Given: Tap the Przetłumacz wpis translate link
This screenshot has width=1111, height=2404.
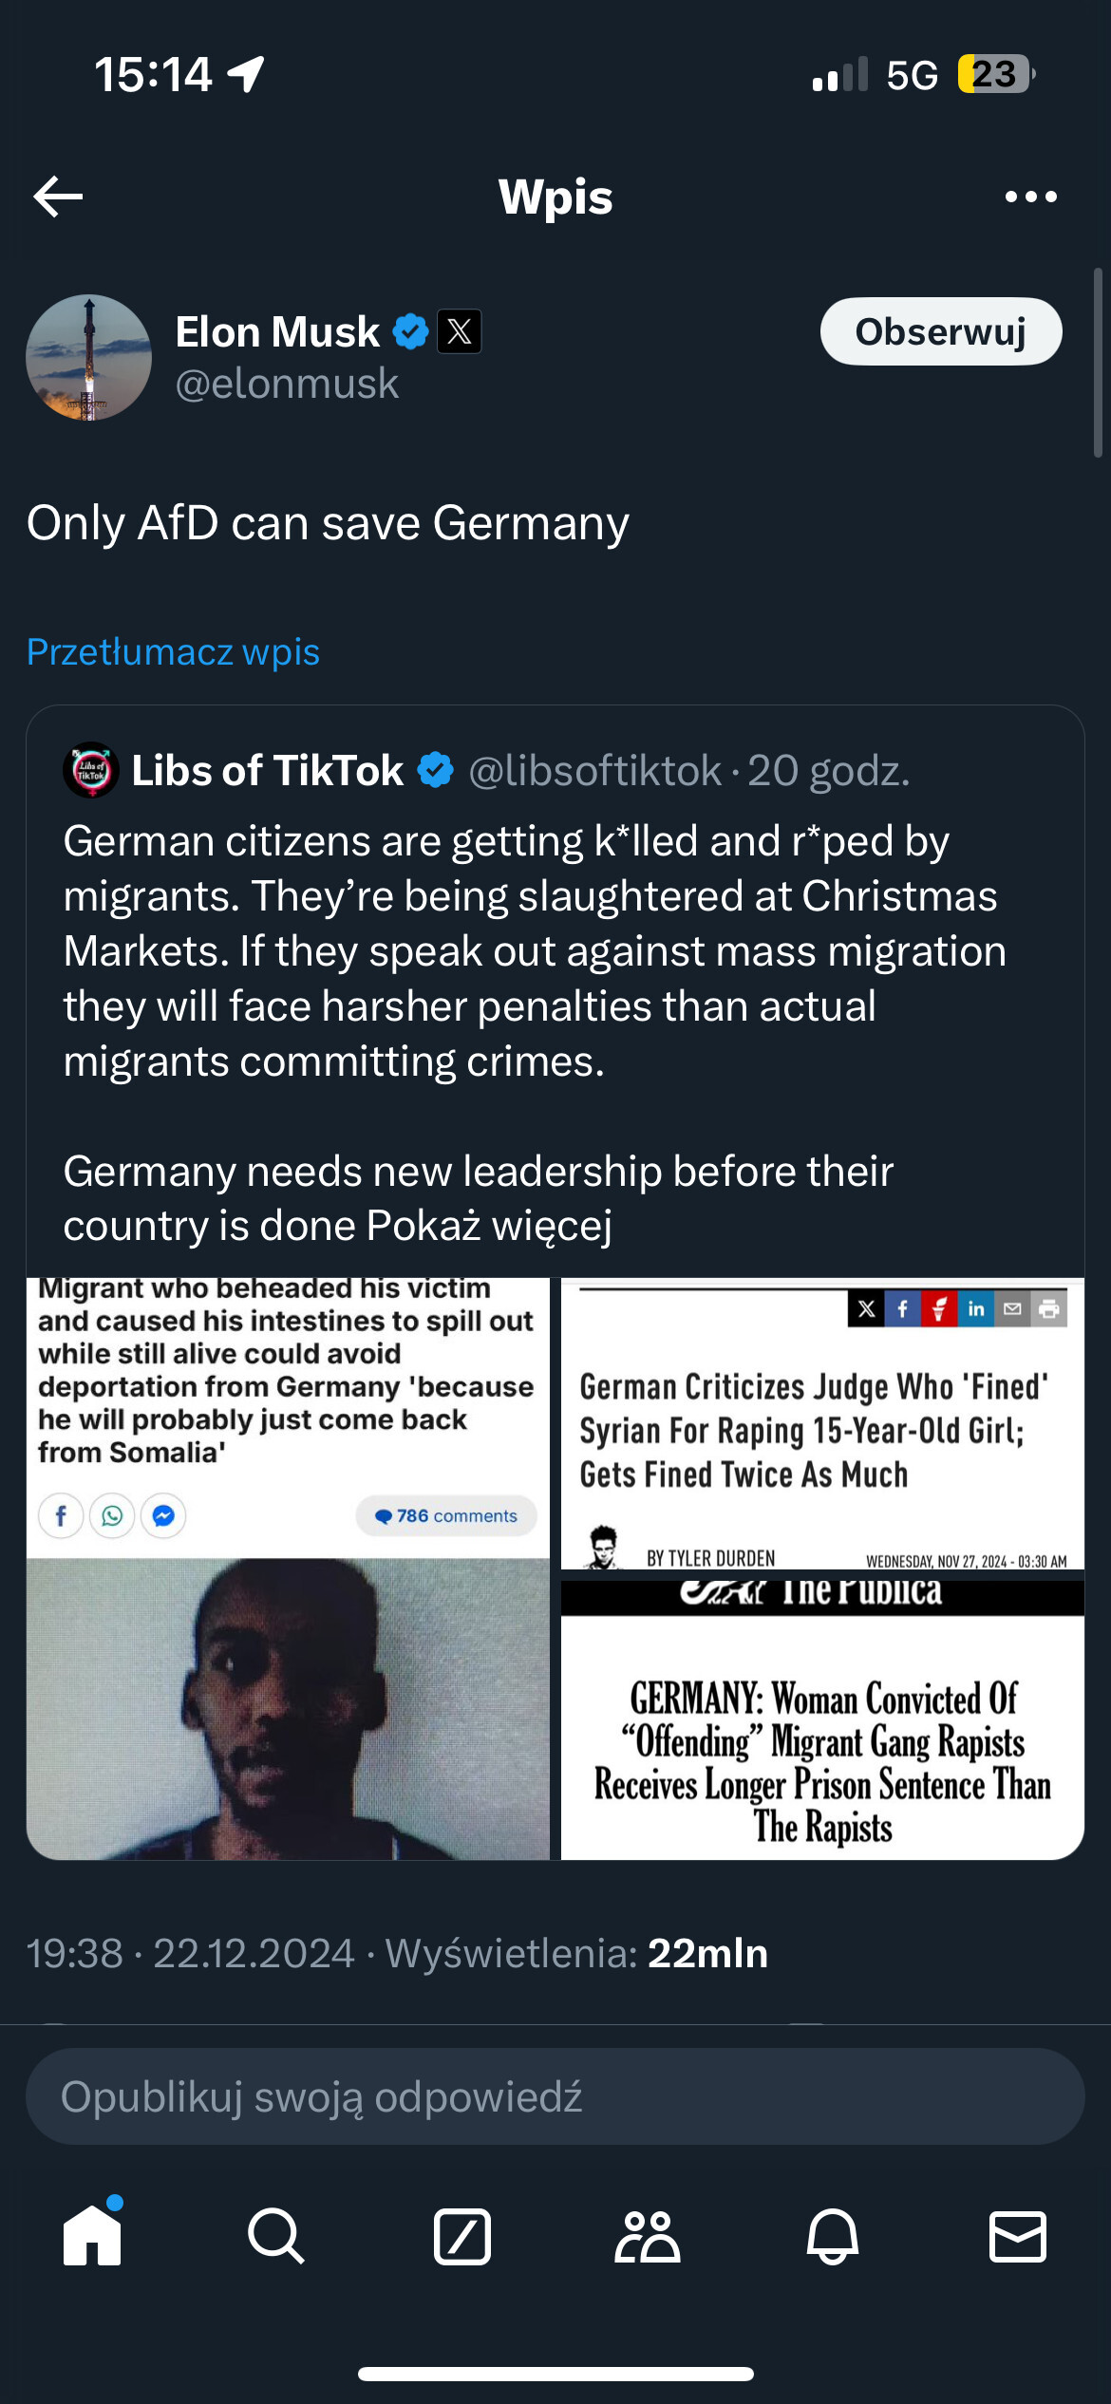Looking at the screenshot, I should (x=173, y=652).
